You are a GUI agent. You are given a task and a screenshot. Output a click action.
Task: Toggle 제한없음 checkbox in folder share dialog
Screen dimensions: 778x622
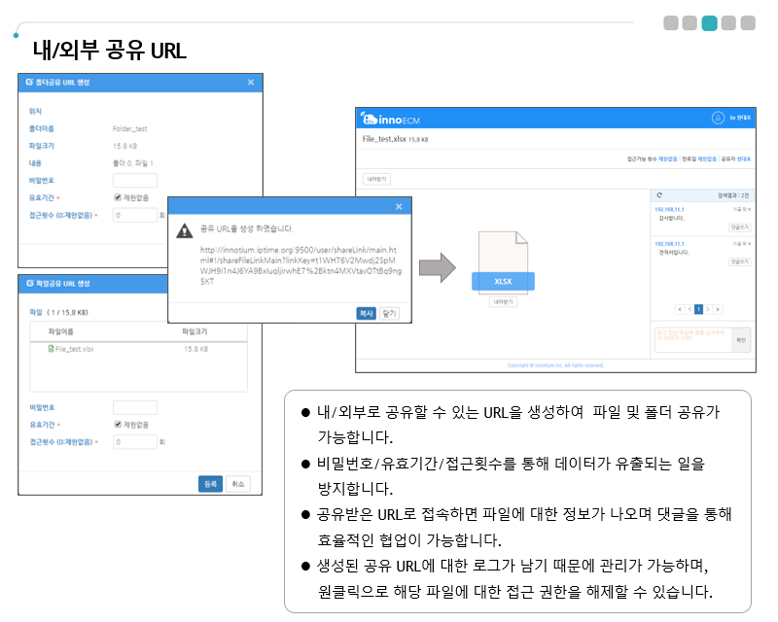click(117, 197)
